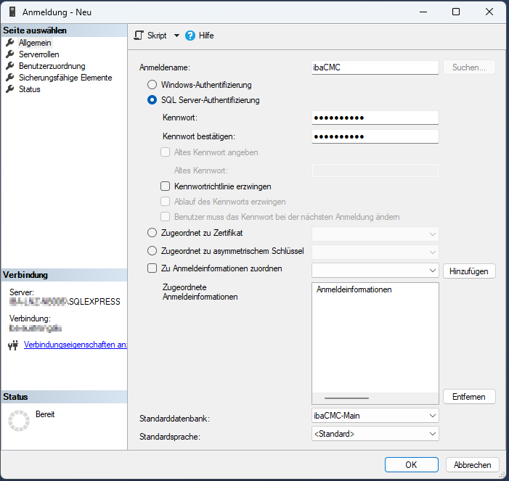Click the wrench icon beside Serverrollen

pos(10,54)
